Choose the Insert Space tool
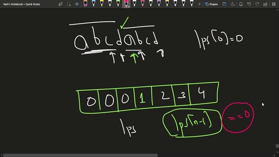 point(77,4)
